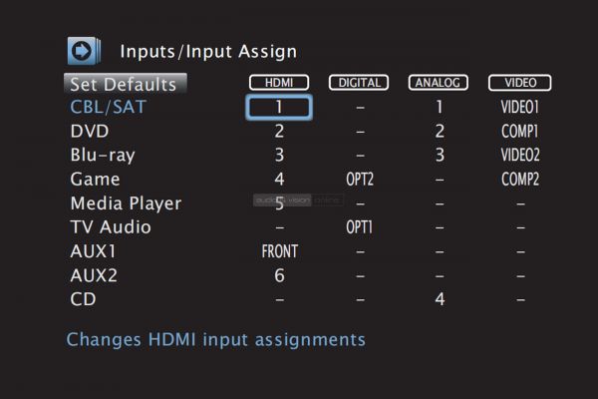Highlight the Media Player input row
This screenshot has width=598, height=399.
pyautogui.click(x=126, y=202)
